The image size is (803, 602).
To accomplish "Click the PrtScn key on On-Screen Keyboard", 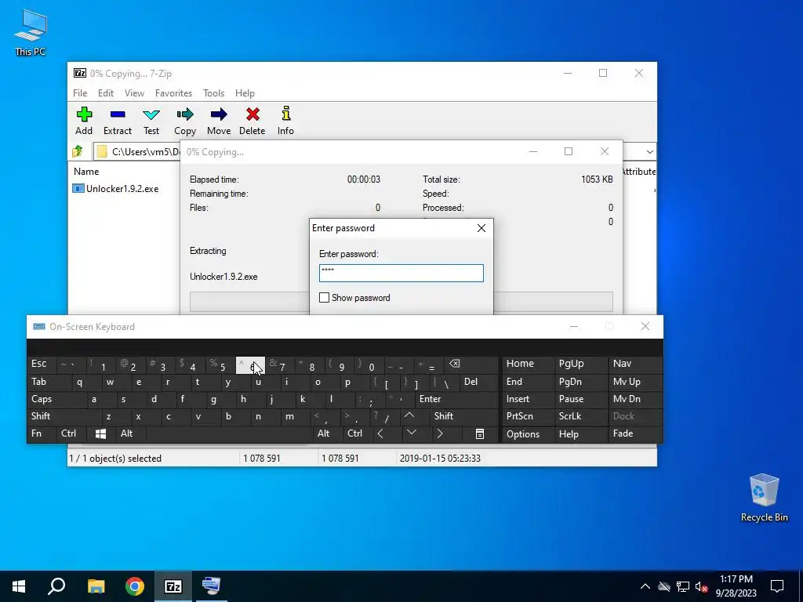I will pyautogui.click(x=527, y=416).
